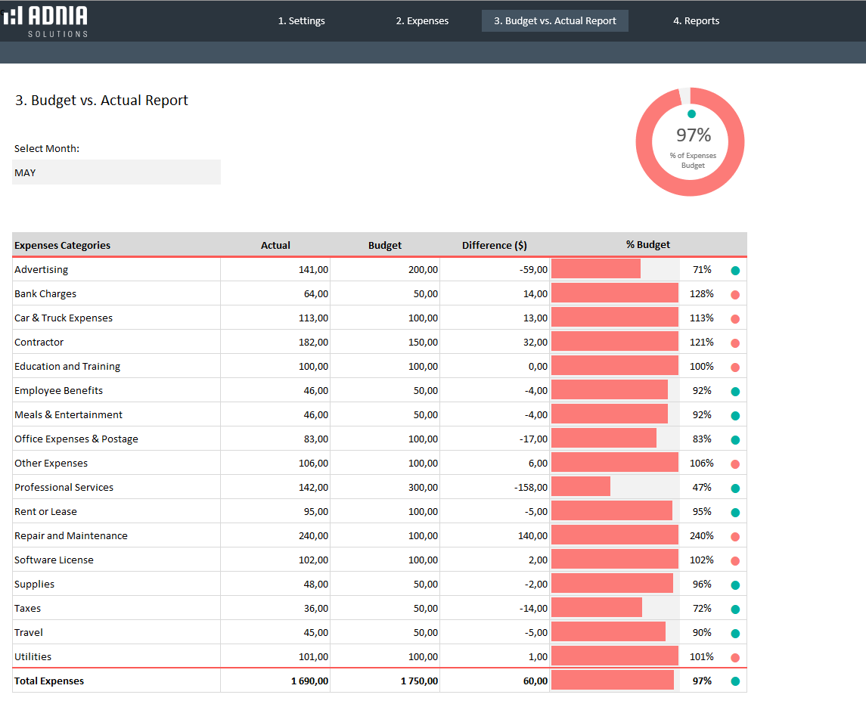Viewport: 866px width, 704px height.
Task: Click the teal dot above the 97% donut chart
Action: click(691, 112)
